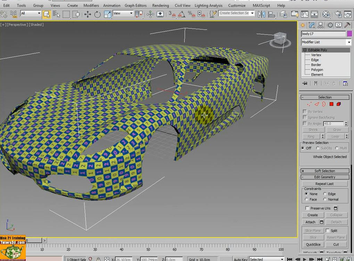Click the purple object color swatch
This screenshot has height=261, width=354.
pyautogui.click(x=349, y=34)
